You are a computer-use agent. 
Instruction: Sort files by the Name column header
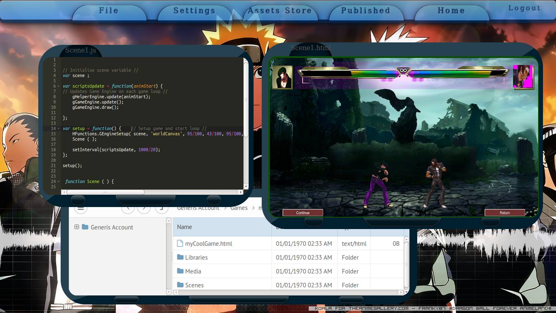point(222,227)
